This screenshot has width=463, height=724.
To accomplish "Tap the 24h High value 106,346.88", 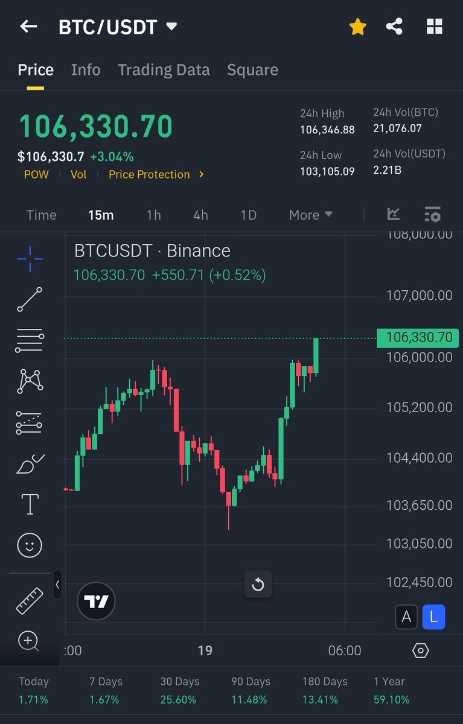I will click(327, 130).
